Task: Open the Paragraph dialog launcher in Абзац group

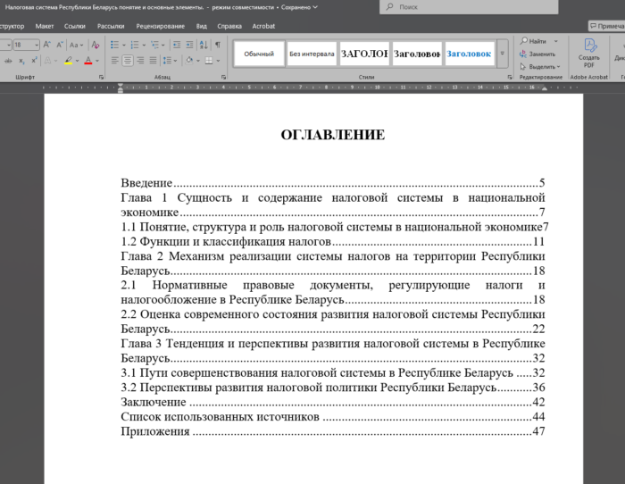Action: coord(223,77)
